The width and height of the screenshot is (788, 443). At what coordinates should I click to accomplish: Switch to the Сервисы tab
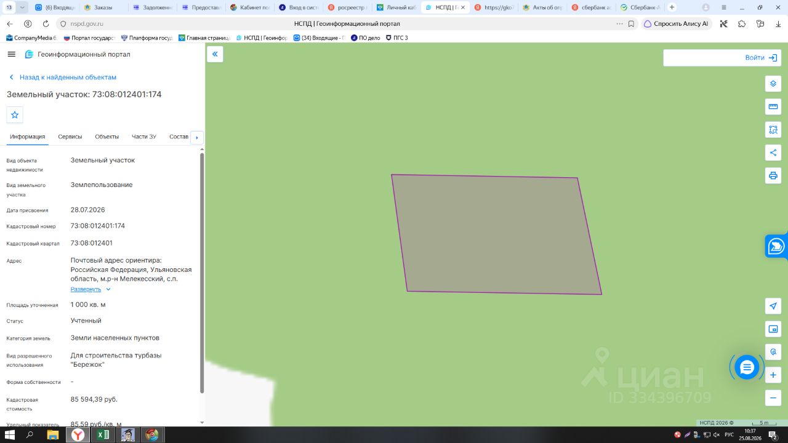(x=70, y=137)
